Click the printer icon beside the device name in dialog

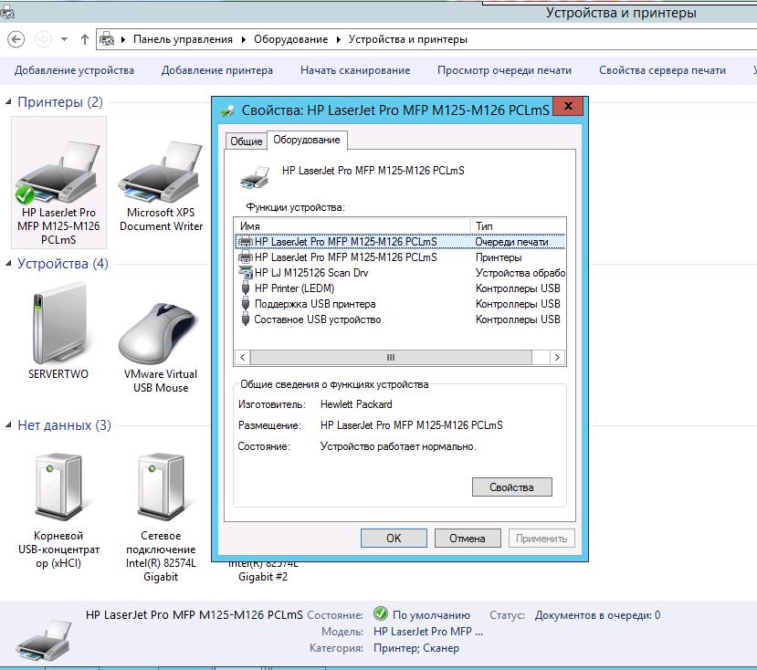pos(255,177)
